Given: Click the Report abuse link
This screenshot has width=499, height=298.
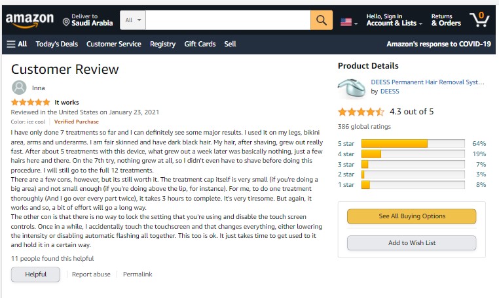Looking at the screenshot, I should (x=91, y=274).
